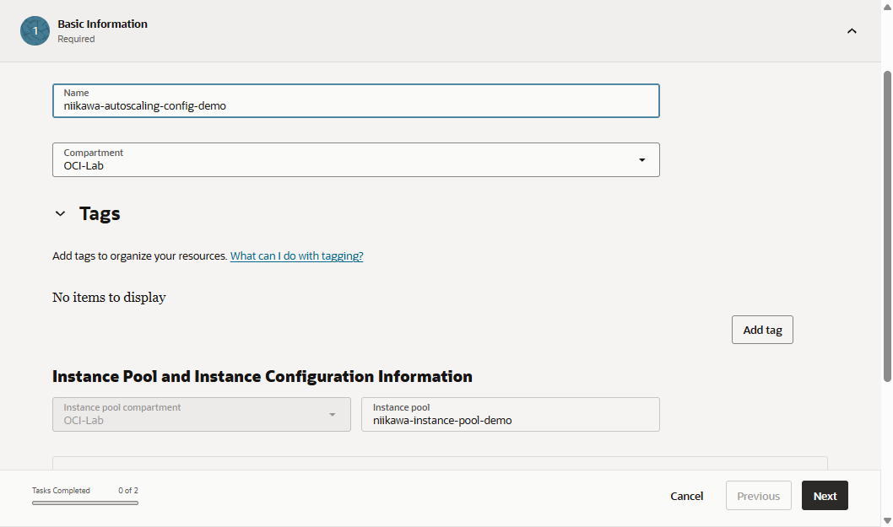
Task: Click the Basic Information heading text
Action: [102, 24]
